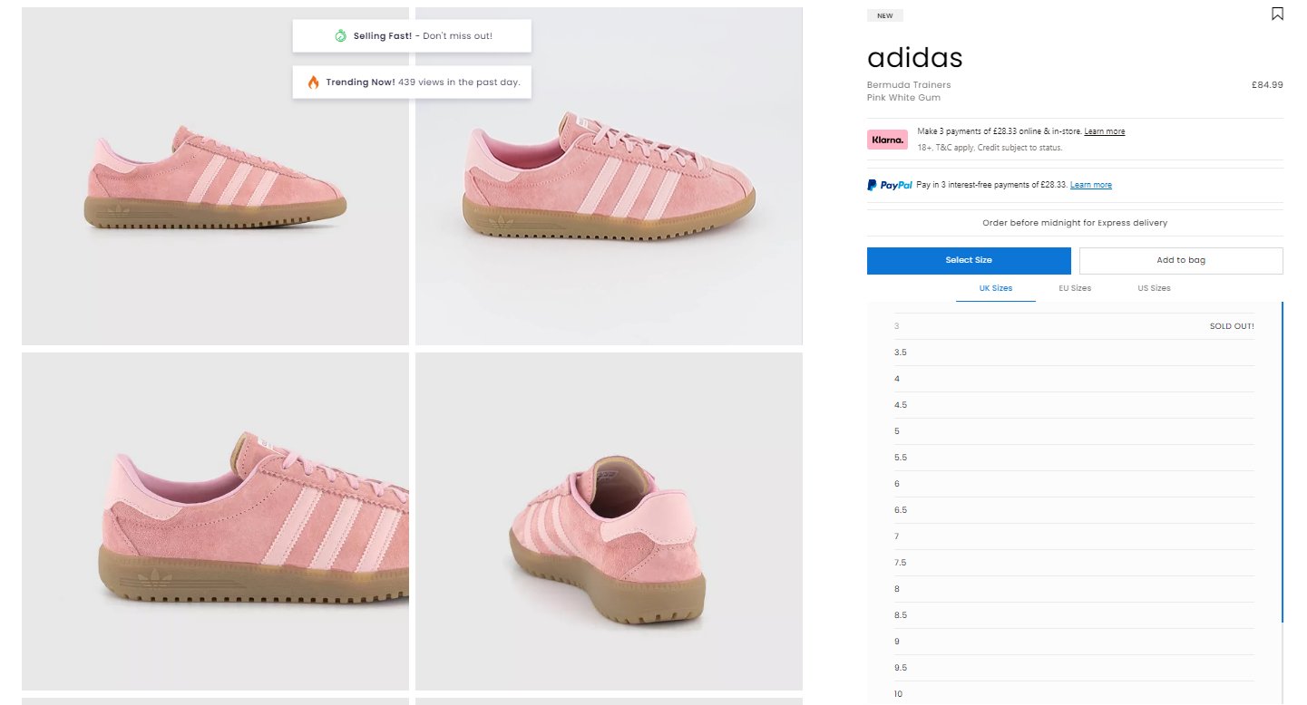The width and height of the screenshot is (1307, 705).
Task: Choose size 10
Action: click(x=1074, y=693)
